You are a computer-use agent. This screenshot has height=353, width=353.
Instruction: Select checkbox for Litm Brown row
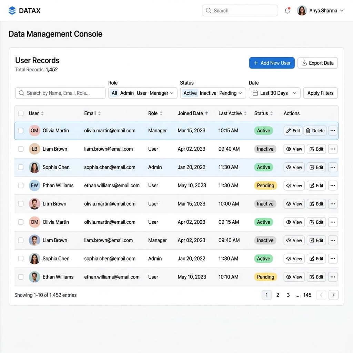[x=21, y=204]
